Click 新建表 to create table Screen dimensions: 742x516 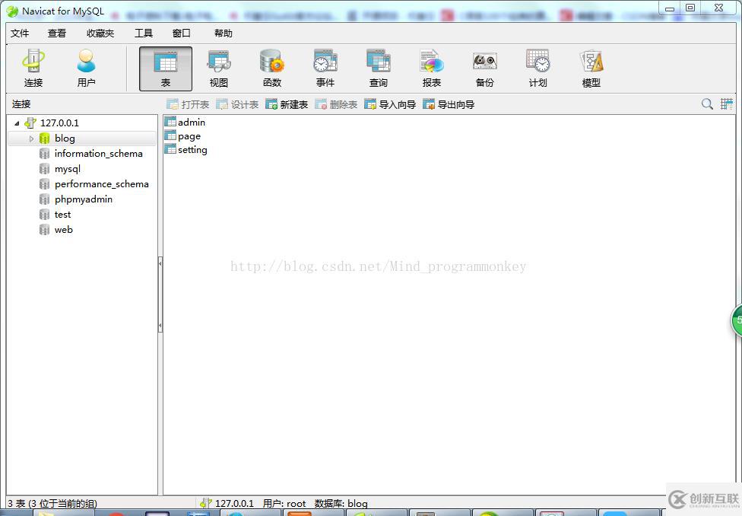click(287, 104)
